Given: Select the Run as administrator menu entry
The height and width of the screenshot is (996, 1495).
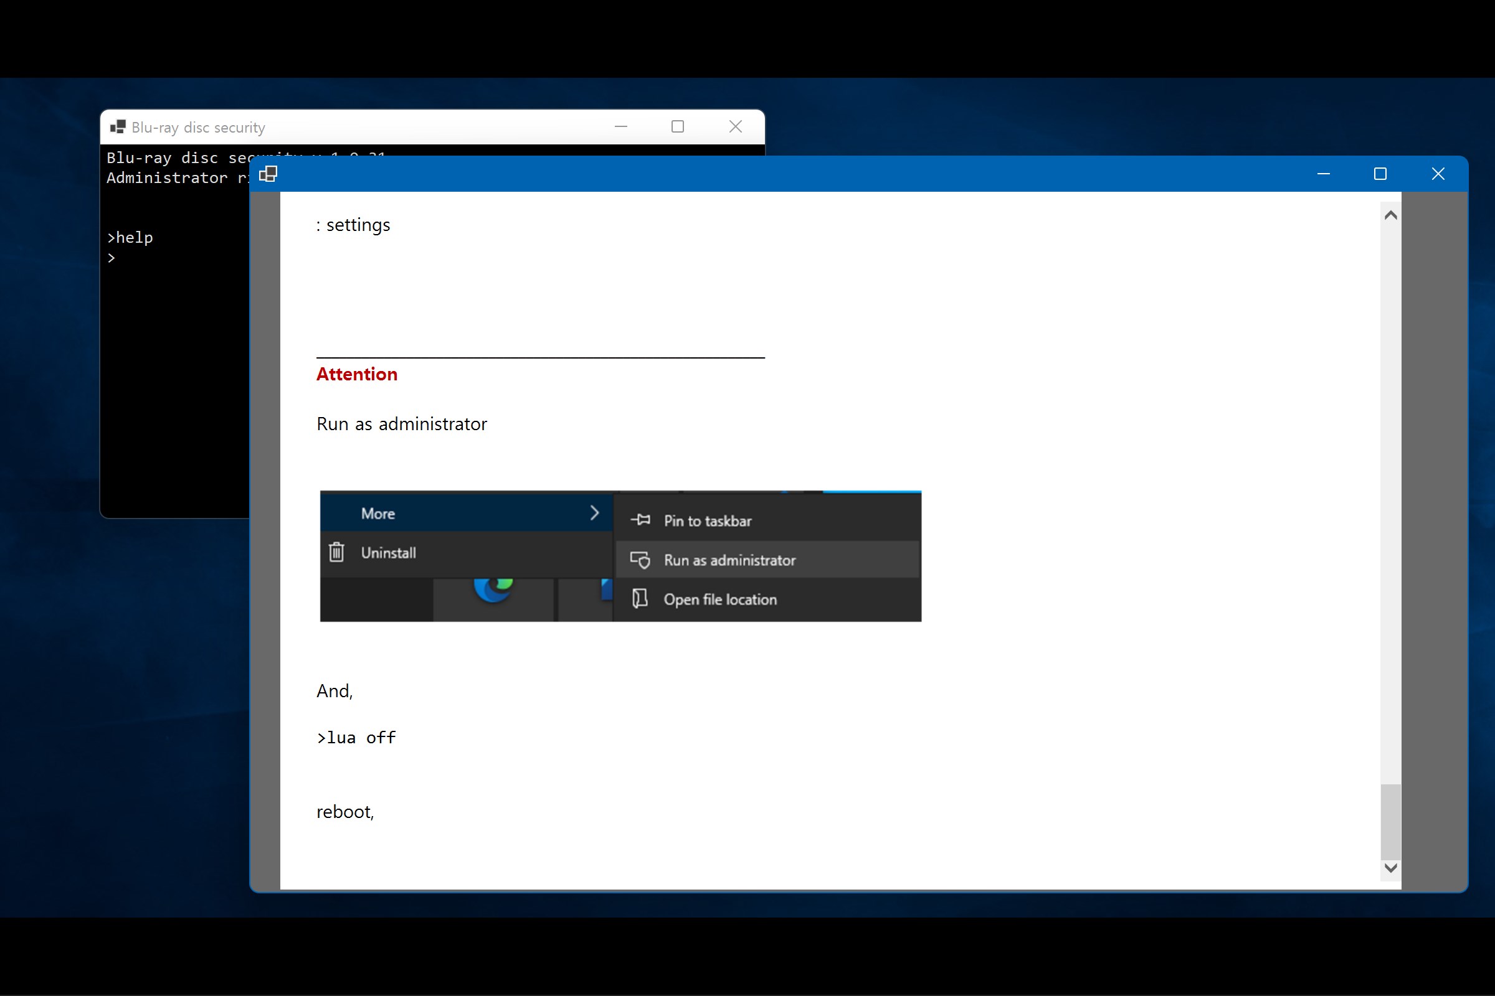Looking at the screenshot, I should 729,560.
